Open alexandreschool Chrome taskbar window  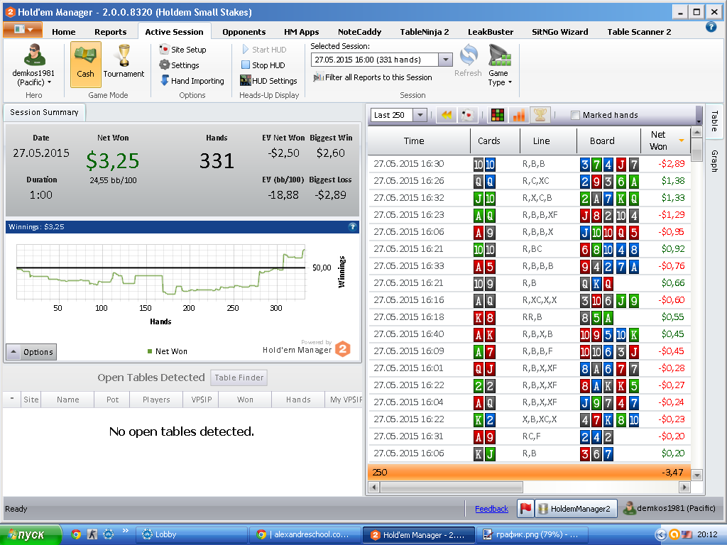(x=305, y=534)
